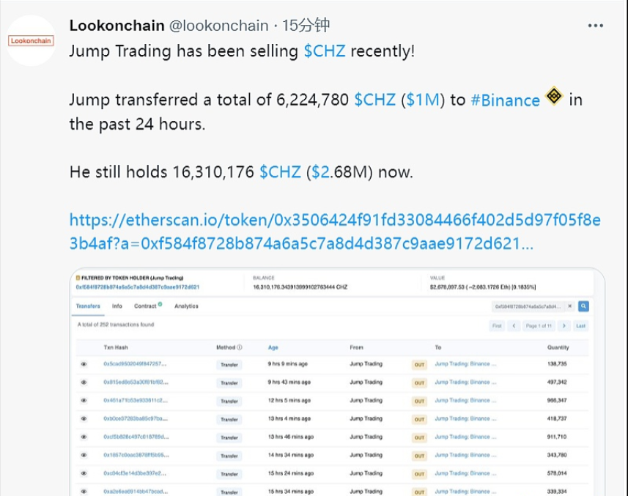Toggle eye icon for 138,735 transfer row
The width and height of the screenshot is (628, 496).
84,364
